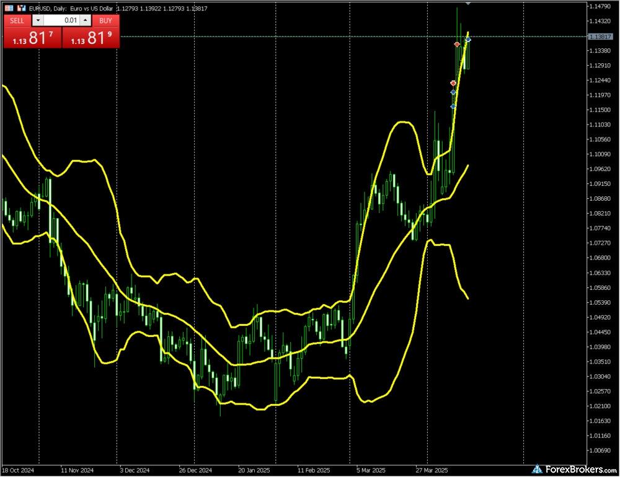Click the 5 Mar 2025 date on time axis
Screen dimensions: 620x477
tap(365, 470)
